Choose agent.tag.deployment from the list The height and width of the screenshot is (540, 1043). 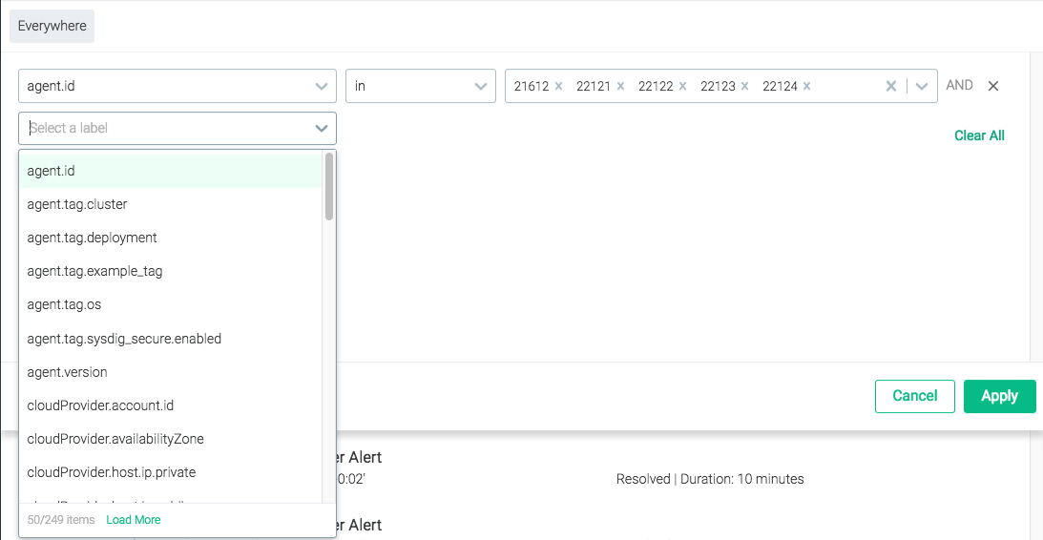[170, 238]
